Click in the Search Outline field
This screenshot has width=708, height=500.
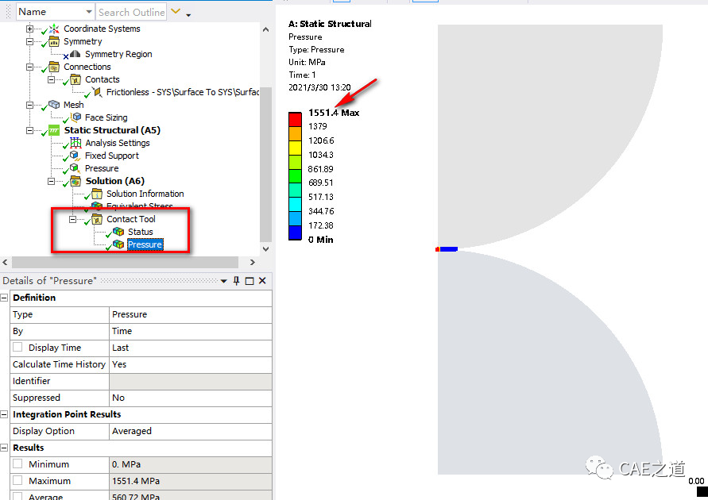[131, 12]
